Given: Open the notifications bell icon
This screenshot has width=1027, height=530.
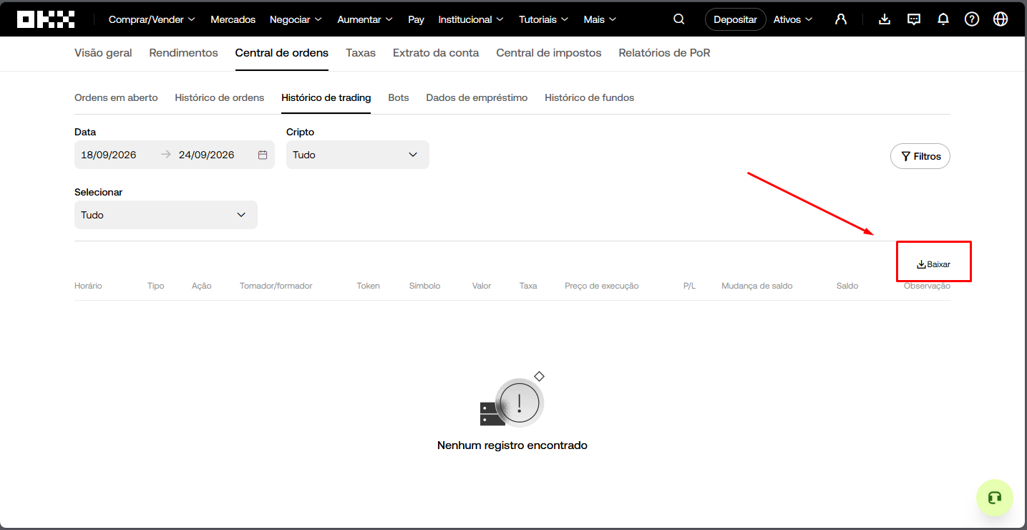Looking at the screenshot, I should 943,19.
